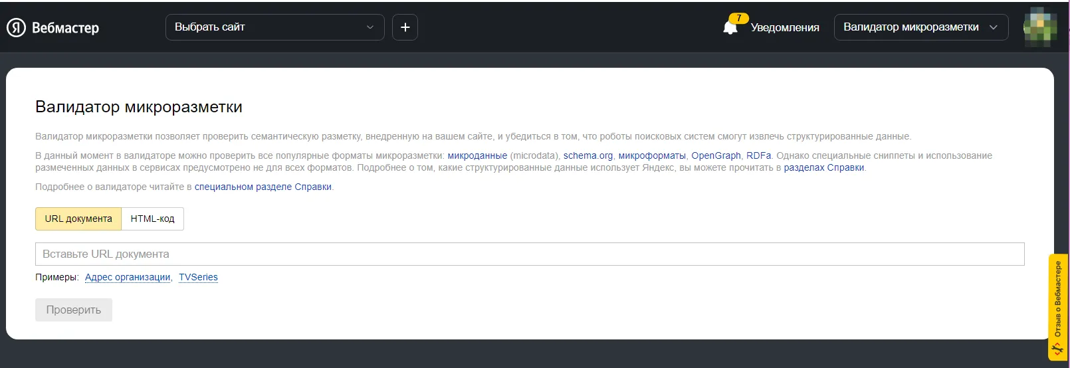Click the notifications bell icon
Viewport: 1070px width, 368px height.
pyautogui.click(x=730, y=28)
